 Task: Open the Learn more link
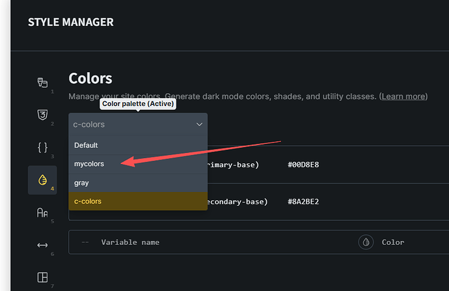(403, 96)
